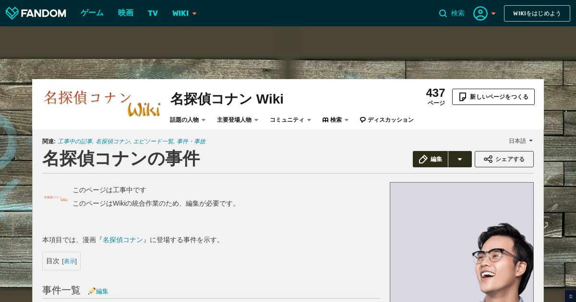Go to the 映画 section
The image size is (576, 302).
click(x=126, y=13)
